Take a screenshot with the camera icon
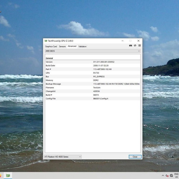Screen dimensions: 179x179 pyautogui.click(x=131, y=45)
